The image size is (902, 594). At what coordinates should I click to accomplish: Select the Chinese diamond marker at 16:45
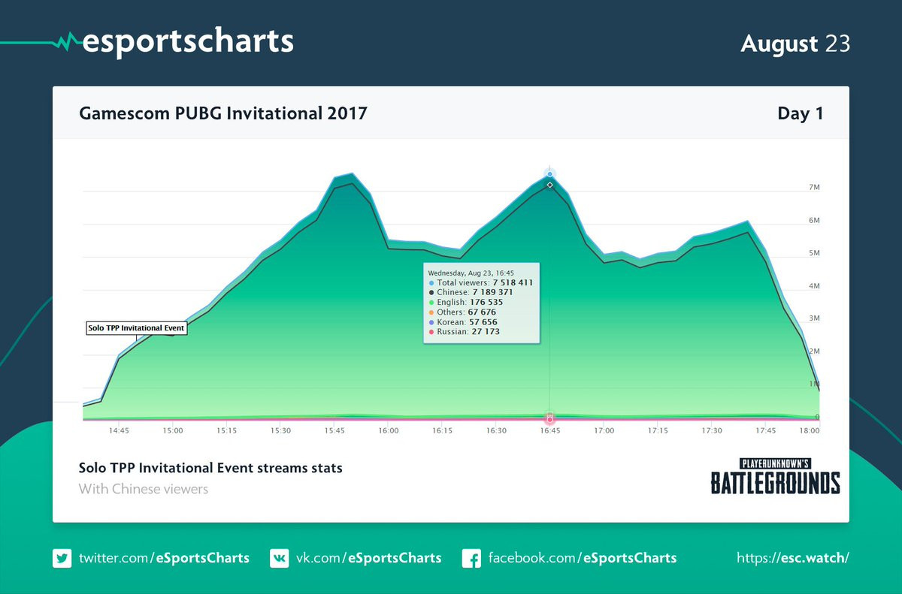[550, 185]
